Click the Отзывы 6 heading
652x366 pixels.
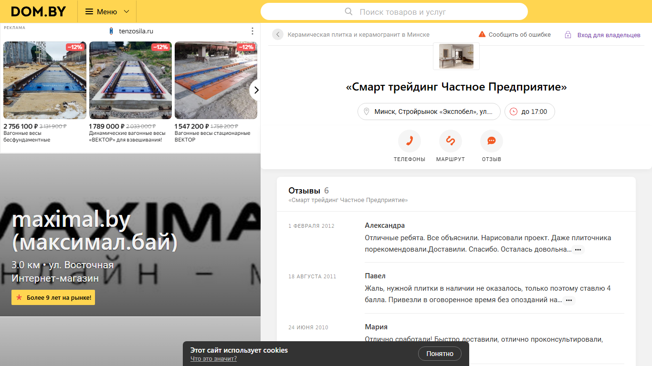308,191
